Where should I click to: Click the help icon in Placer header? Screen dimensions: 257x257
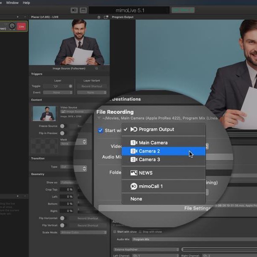(99, 17)
